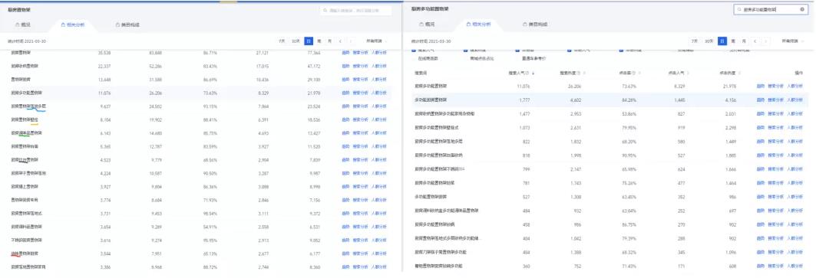Click the icon beside 概况 tab in left panel

coord(18,25)
